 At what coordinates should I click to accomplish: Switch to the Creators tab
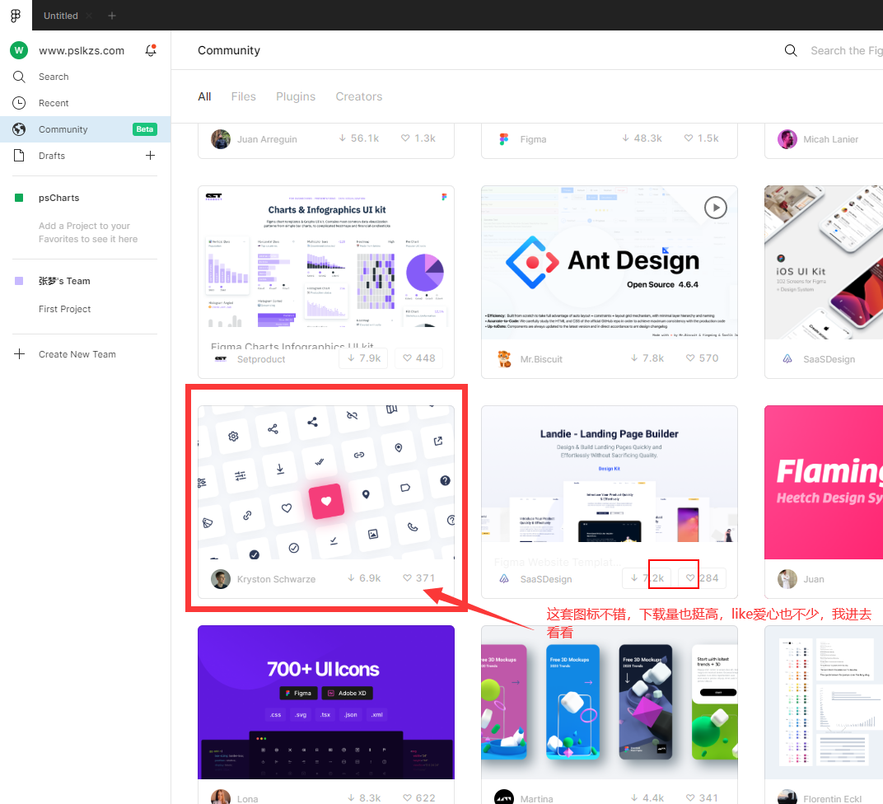coord(359,96)
